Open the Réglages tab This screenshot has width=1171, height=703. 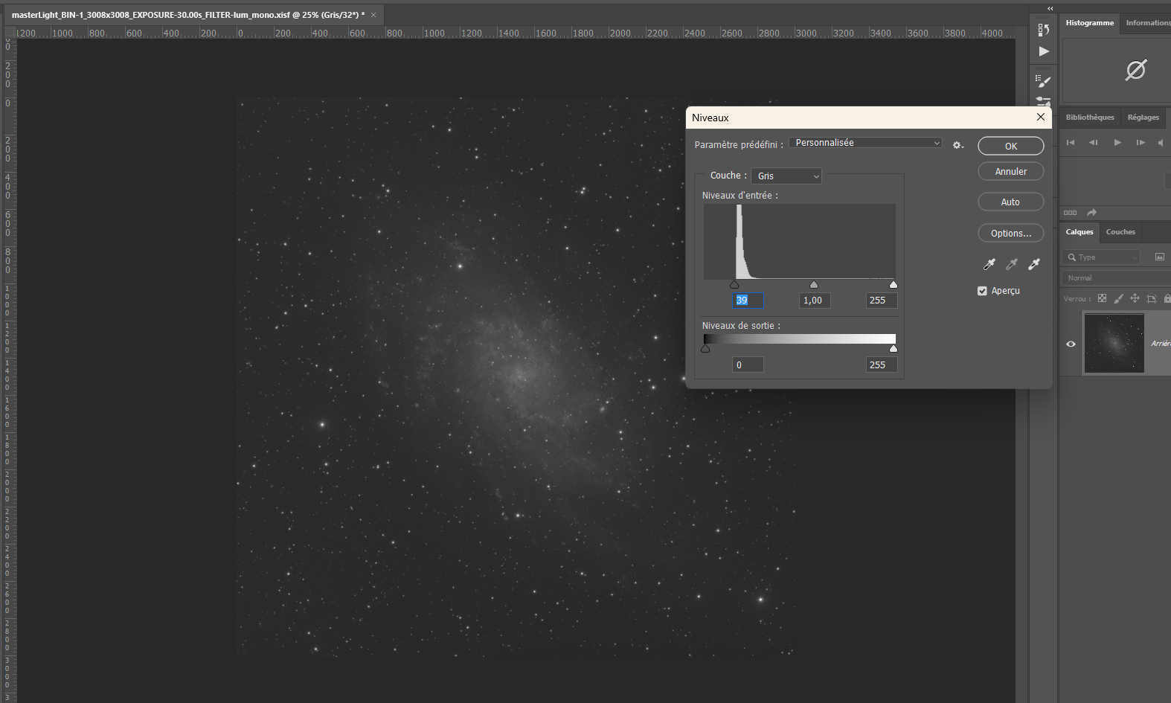pos(1143,118)
